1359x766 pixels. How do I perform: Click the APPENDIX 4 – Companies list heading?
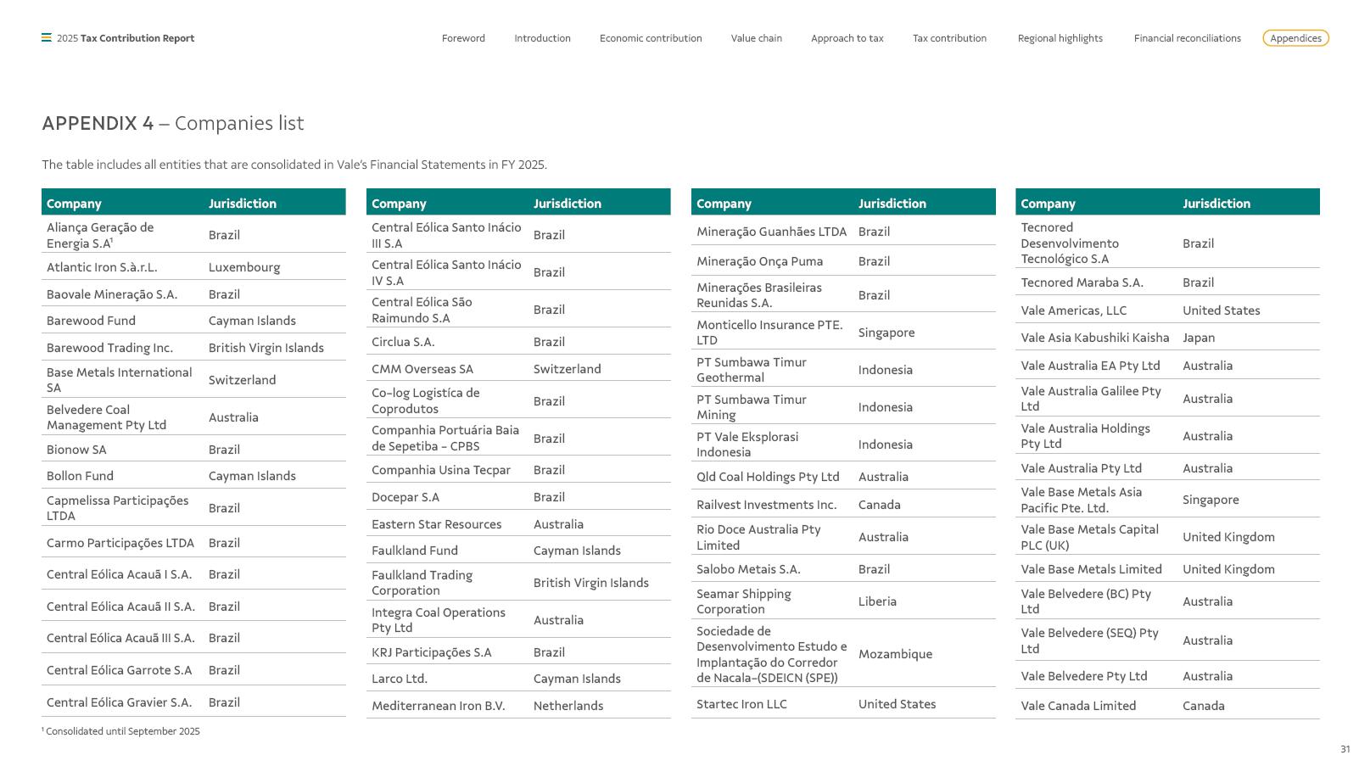point(172,123)
